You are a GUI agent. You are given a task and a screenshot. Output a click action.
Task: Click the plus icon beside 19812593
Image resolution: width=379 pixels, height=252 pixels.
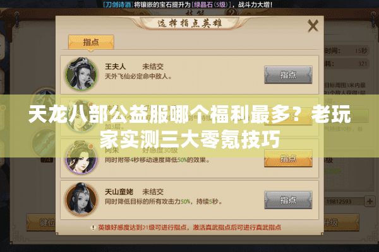point(370,202)
